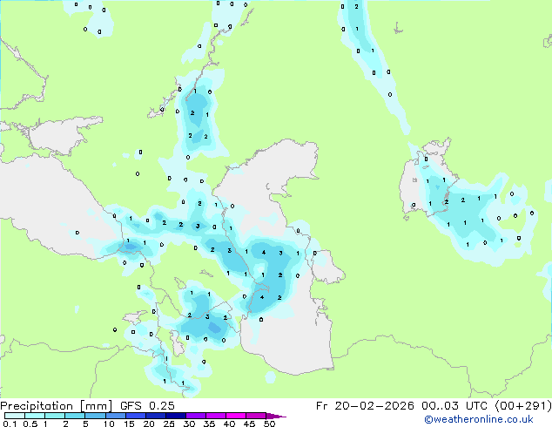Click the magenta 40–45 mm legend swatch
Image resolution: width=552 pixels, height=427 pixels.
tap(236, 416)
